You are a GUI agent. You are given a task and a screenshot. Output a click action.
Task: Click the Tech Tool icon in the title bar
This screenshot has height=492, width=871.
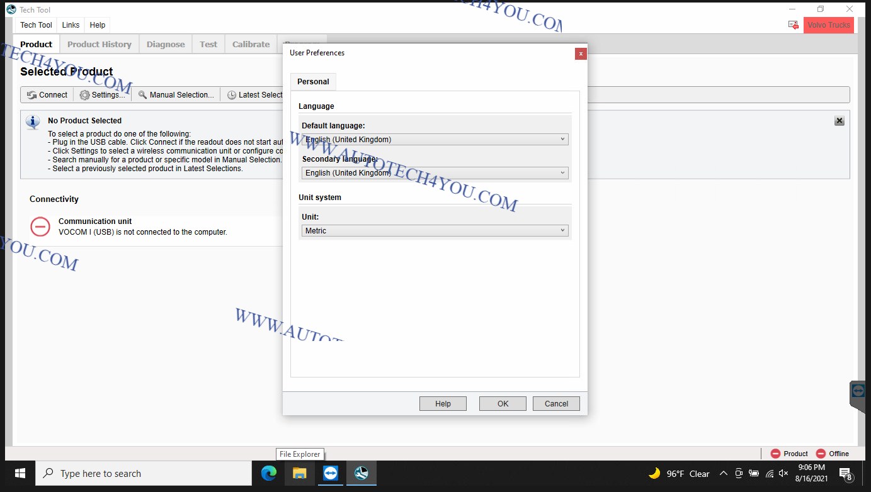point(11,9)
